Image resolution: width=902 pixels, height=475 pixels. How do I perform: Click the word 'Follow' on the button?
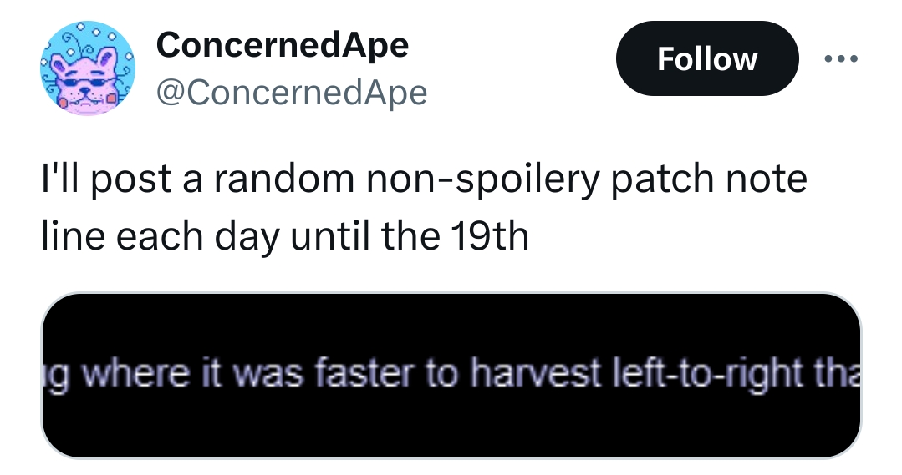pos(707,59)
